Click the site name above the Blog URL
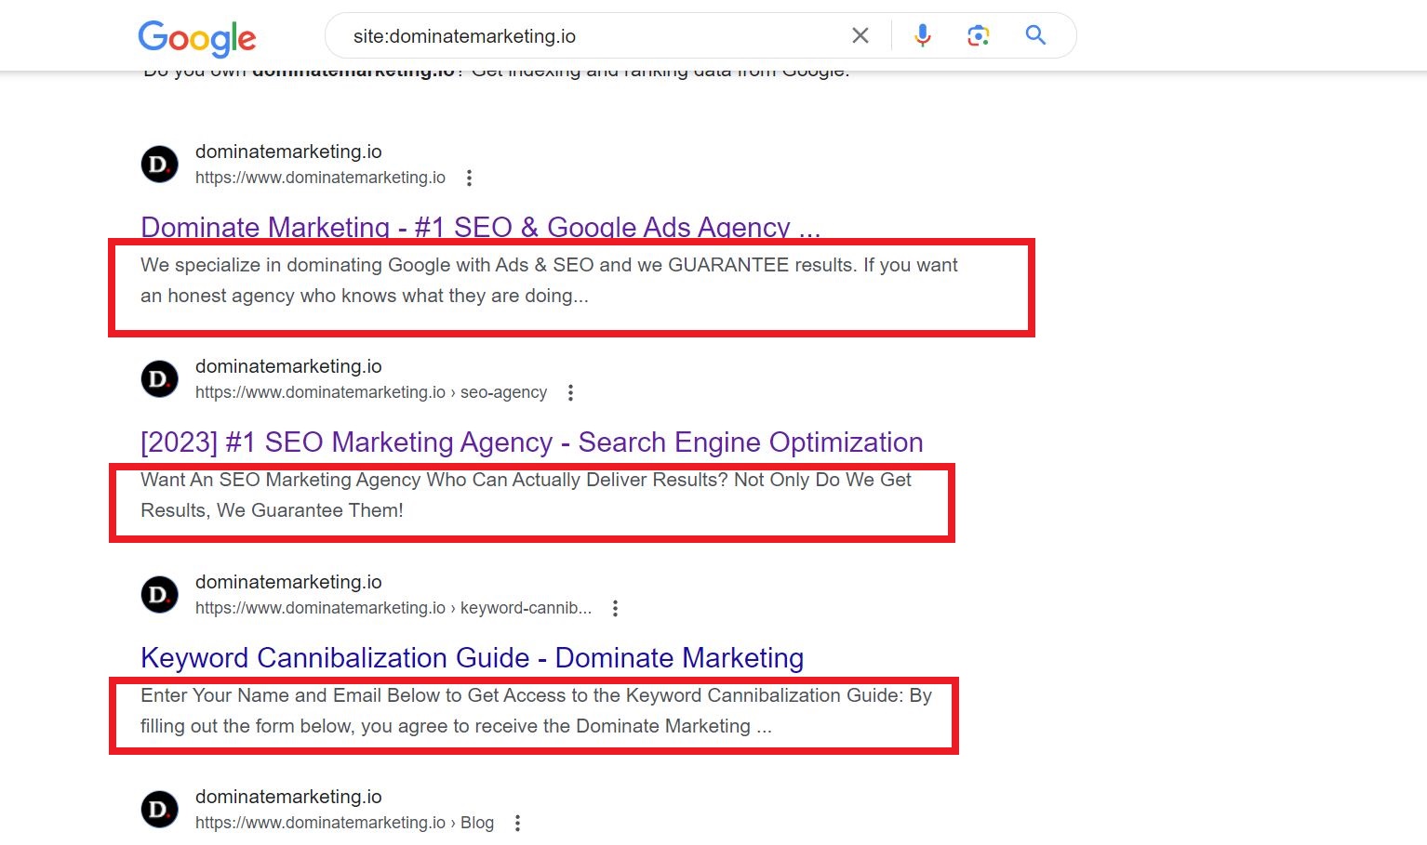This screenshot has height=845, width=1427. (288, 797)
